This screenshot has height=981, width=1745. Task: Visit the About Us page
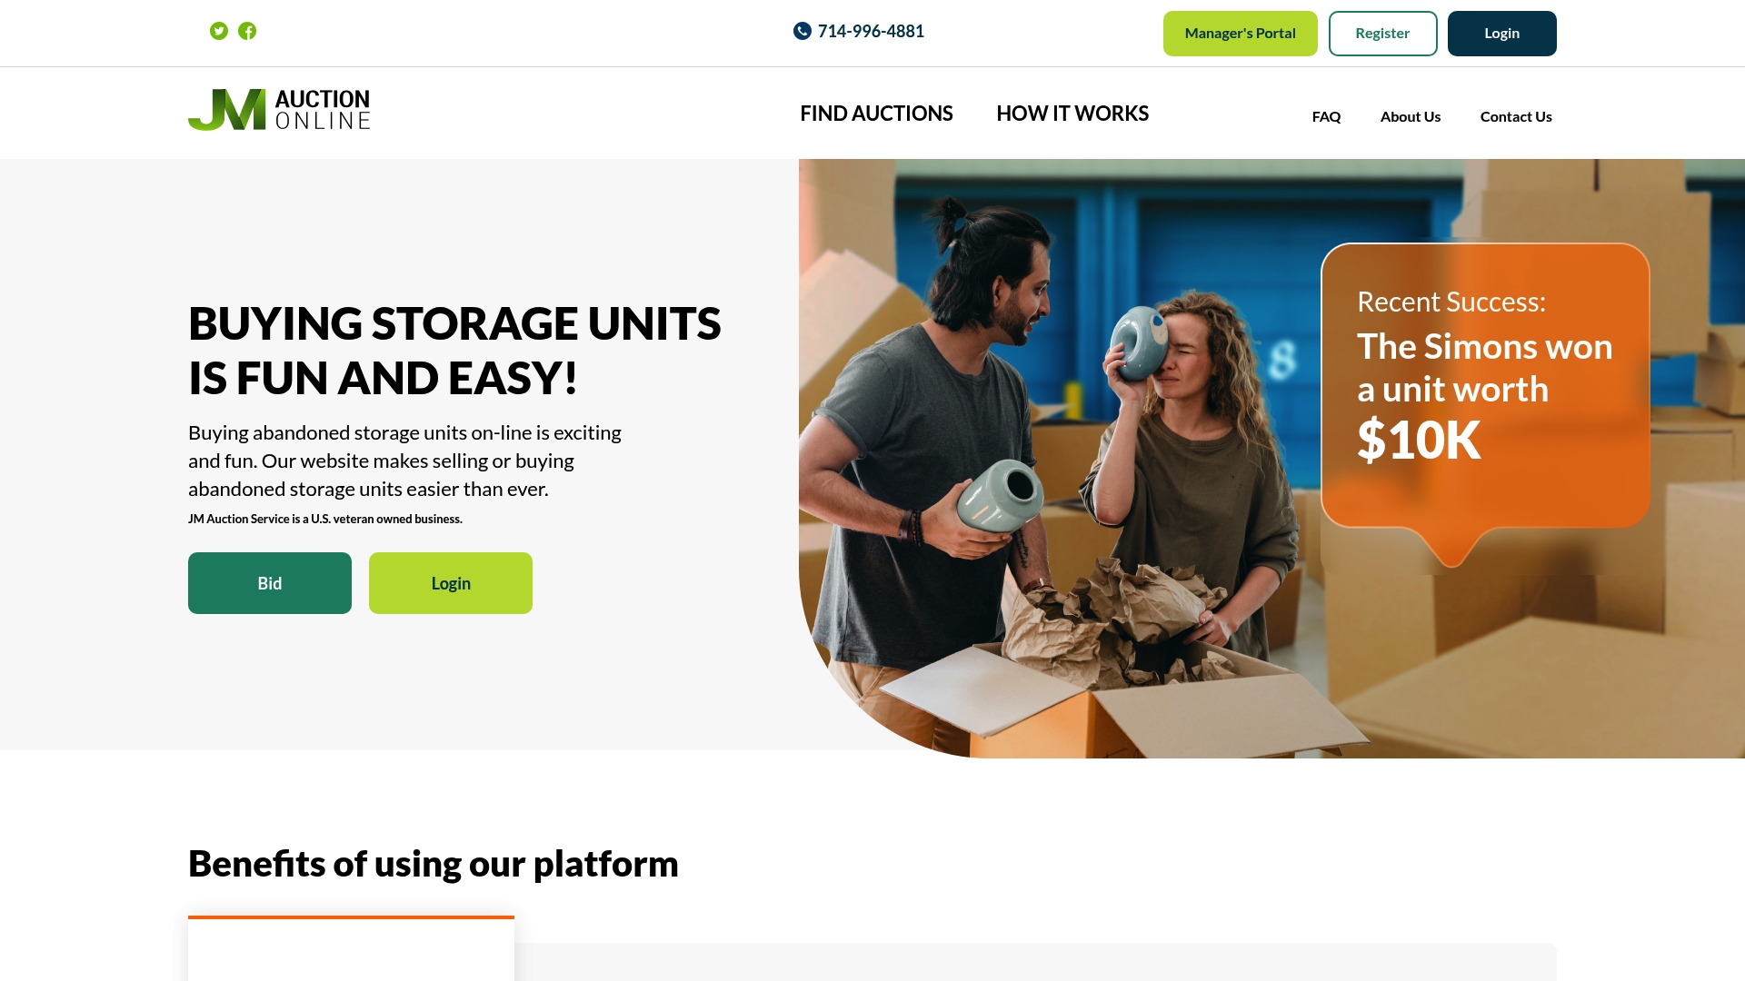tap(1411, 116)
